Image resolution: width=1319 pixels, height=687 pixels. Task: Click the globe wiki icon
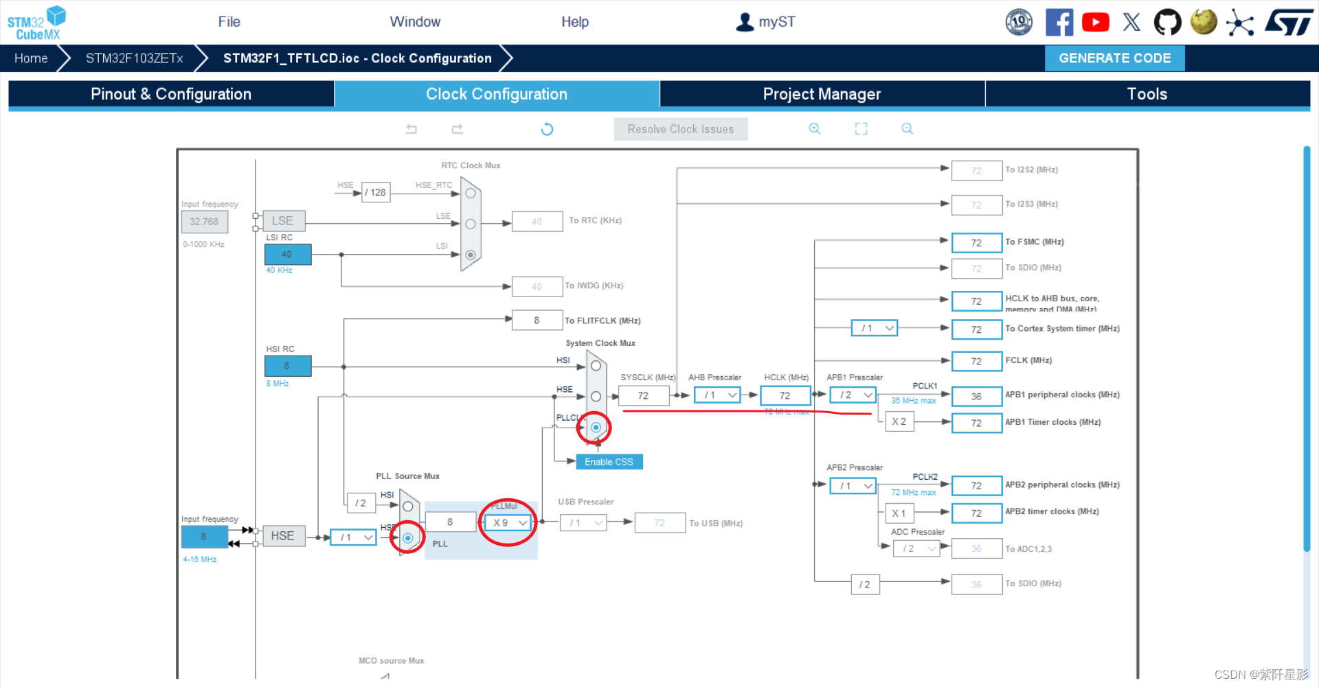tap(1204, 22)
